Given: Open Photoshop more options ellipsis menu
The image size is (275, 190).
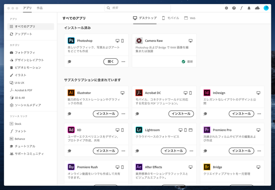Looking at the screenshot, I should pyautogui.click(x=123, y=61).
